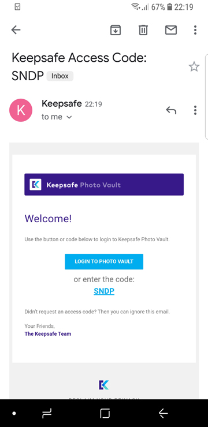Screen dimensions: 208x427
Task: Tap the Keepsafe footer K logo
Action: coord(103,385)
